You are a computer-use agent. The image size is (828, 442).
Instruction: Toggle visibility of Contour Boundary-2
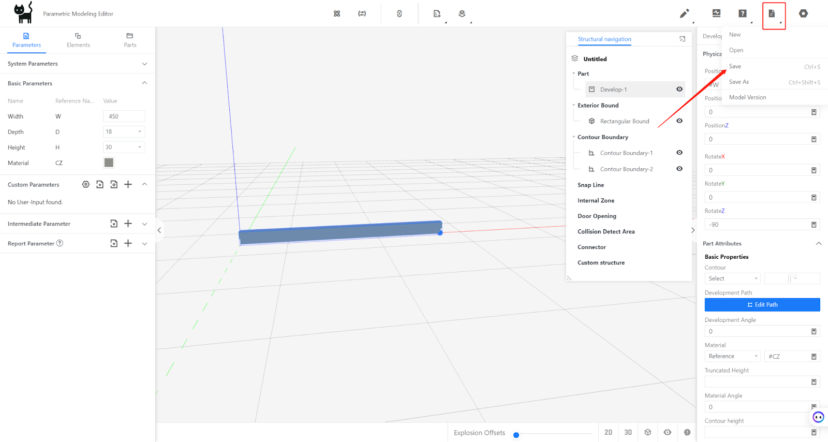pos(679,169)
